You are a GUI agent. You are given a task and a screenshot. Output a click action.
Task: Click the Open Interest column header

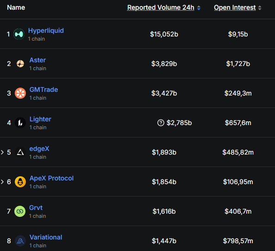[x=235, y=8]
